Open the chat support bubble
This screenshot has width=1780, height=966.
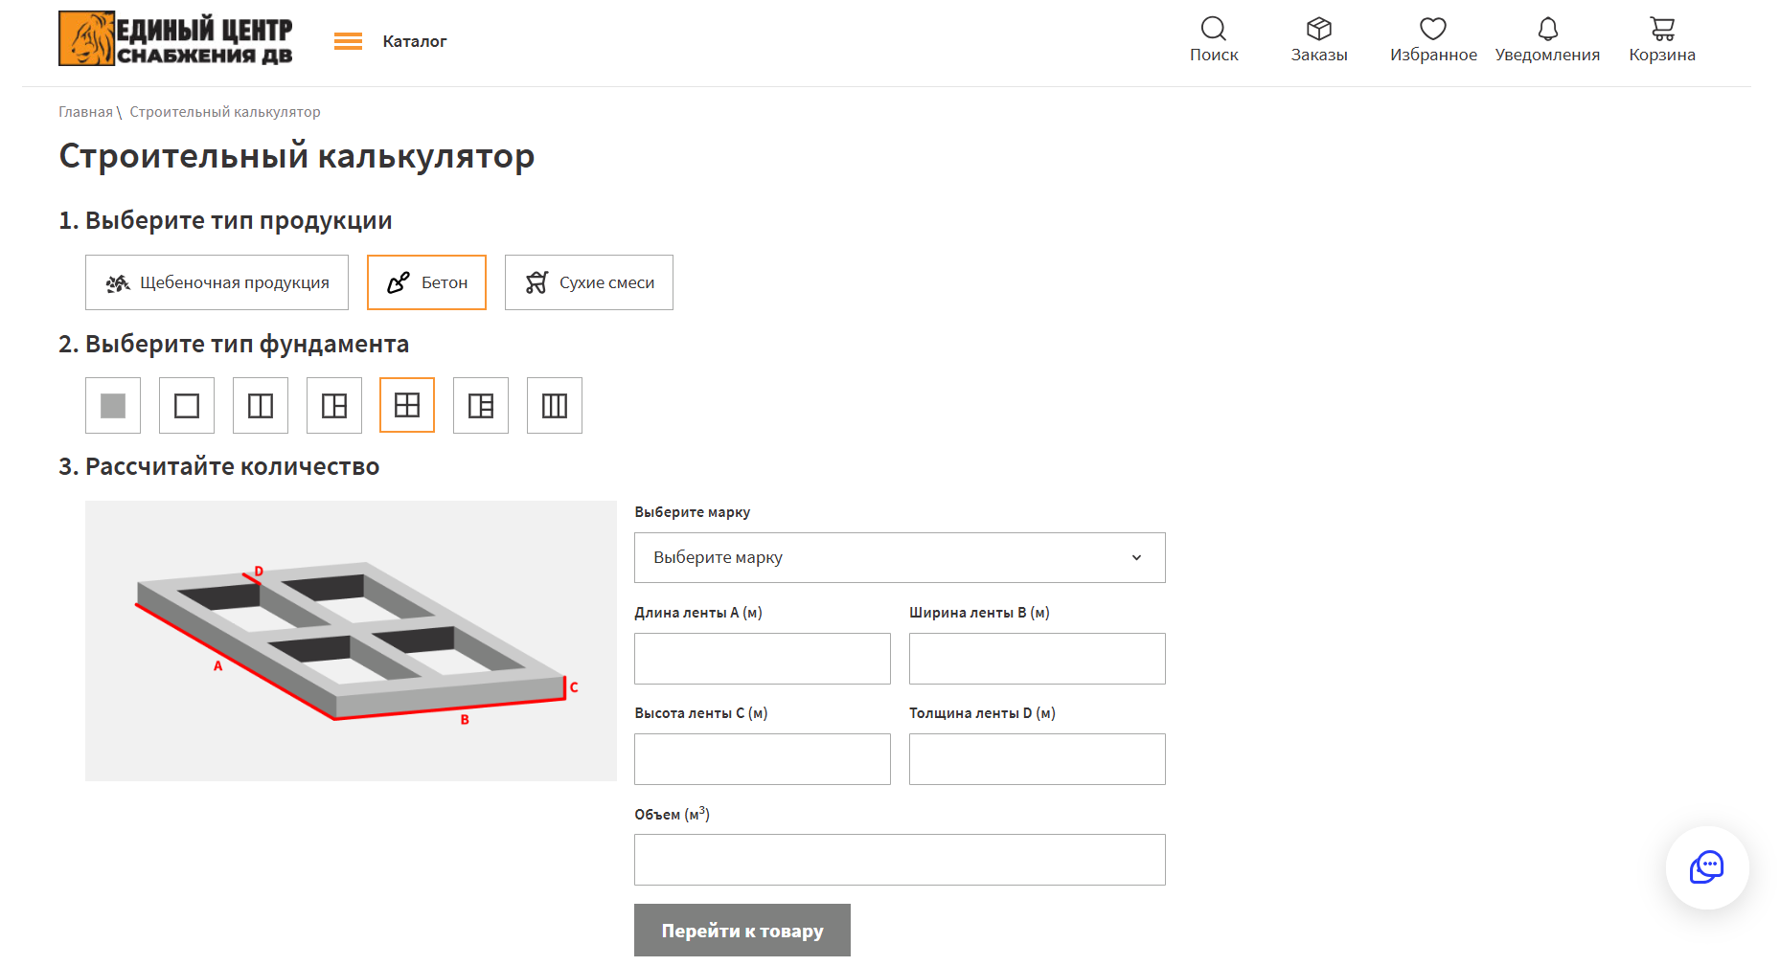1706,867
